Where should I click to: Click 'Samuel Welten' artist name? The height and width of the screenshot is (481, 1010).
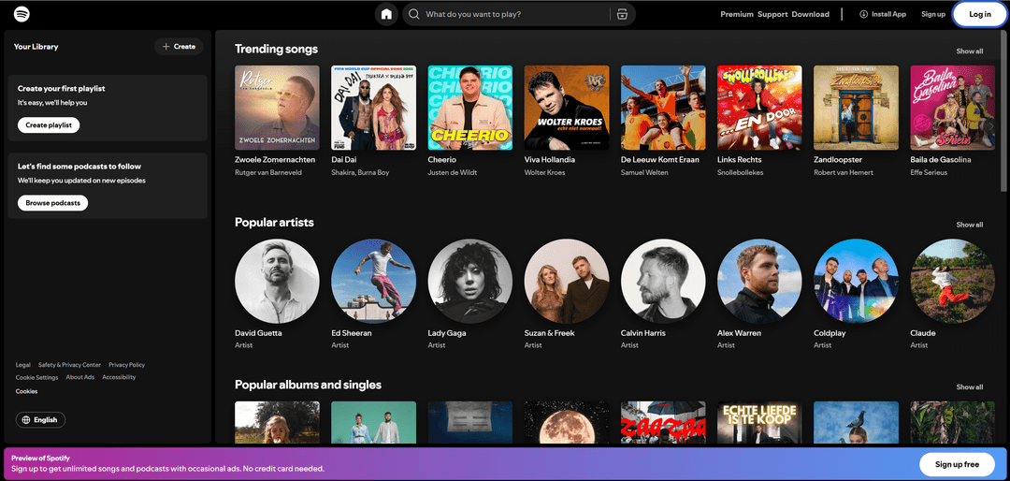click(x=644, y=172)
